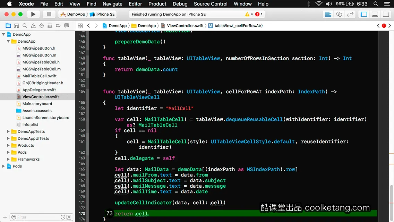Open the Product menu
This screenshot has height=222, width=394.
tap(157, 4)
